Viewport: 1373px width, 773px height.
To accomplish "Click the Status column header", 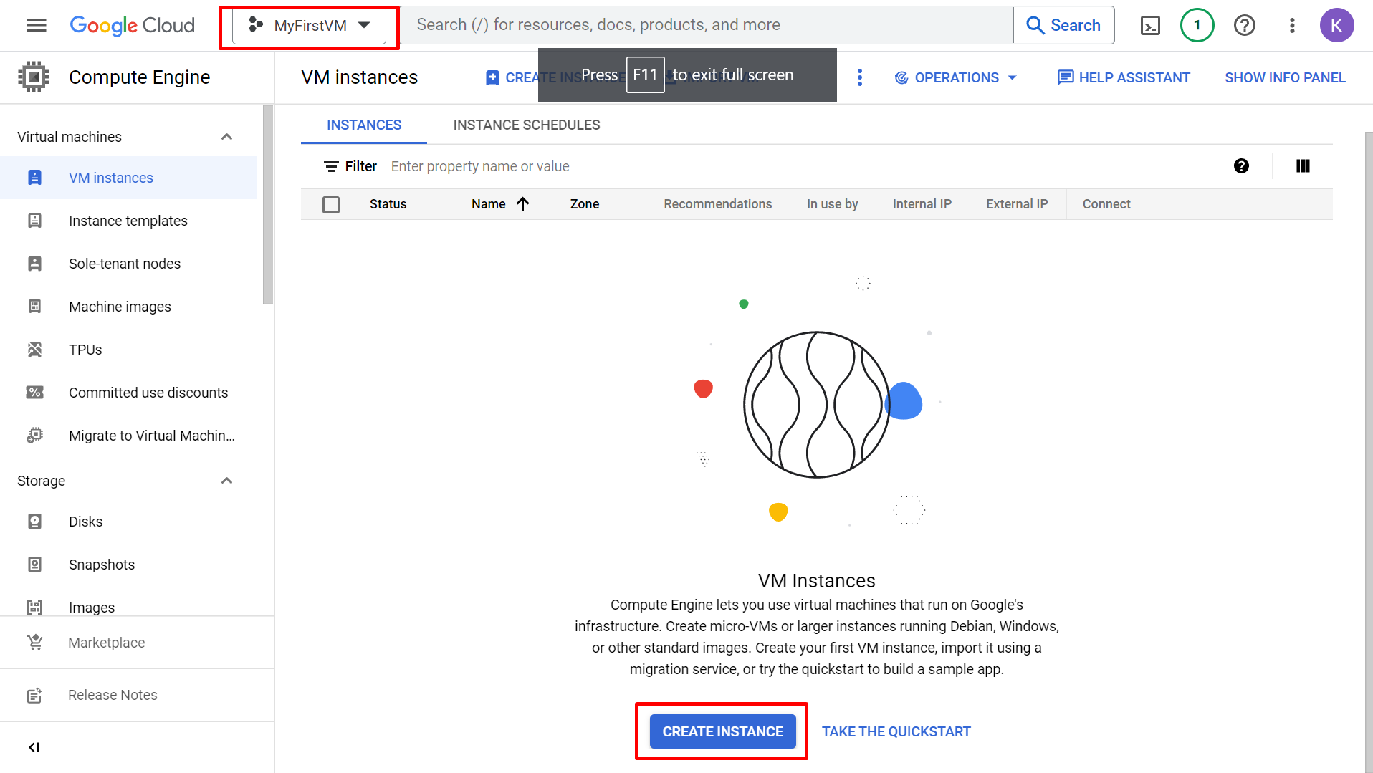I will [x=388, y=204].
